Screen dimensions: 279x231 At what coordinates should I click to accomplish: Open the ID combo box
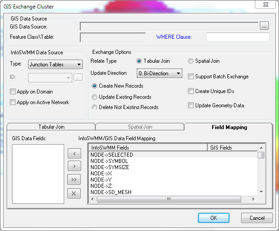[50, 77]
